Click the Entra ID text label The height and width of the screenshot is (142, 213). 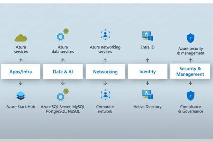(x=147, y=47)
